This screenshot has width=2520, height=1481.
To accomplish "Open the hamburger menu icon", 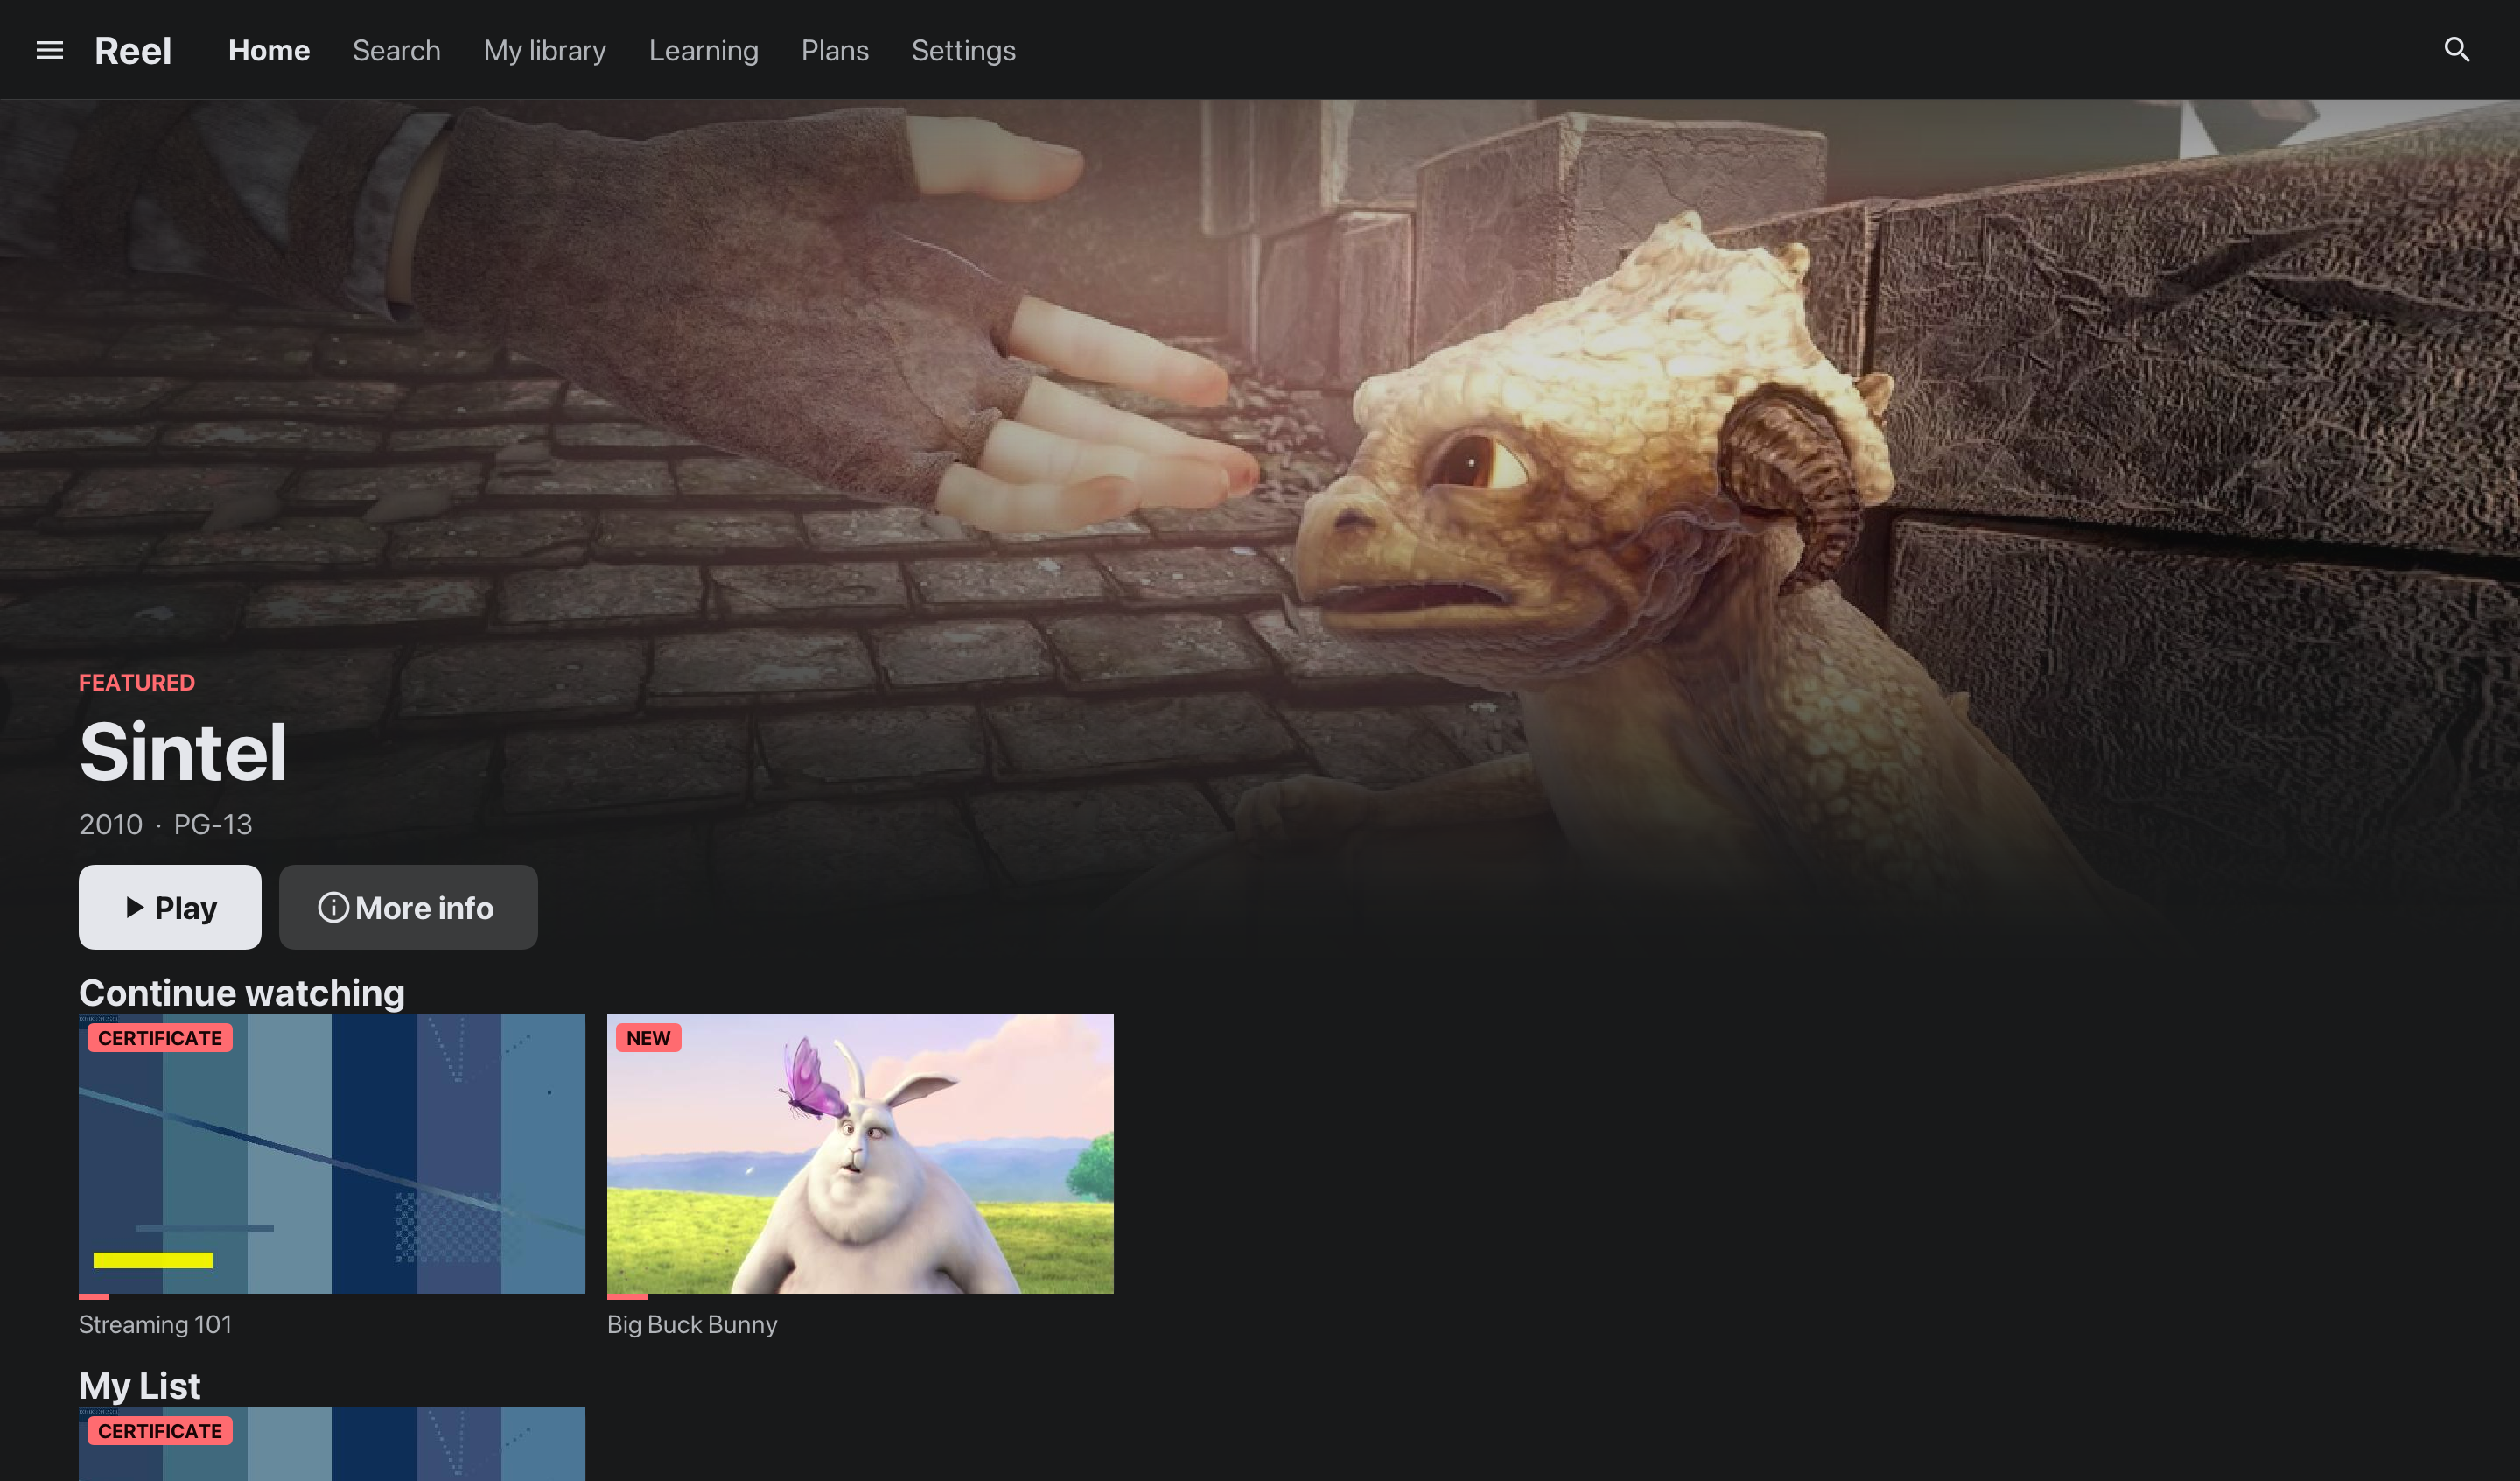I will tap(49, 50).
